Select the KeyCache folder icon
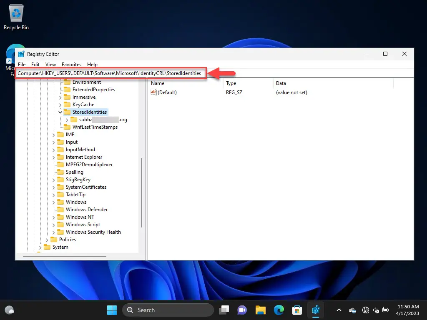 (x=67, y=105)
